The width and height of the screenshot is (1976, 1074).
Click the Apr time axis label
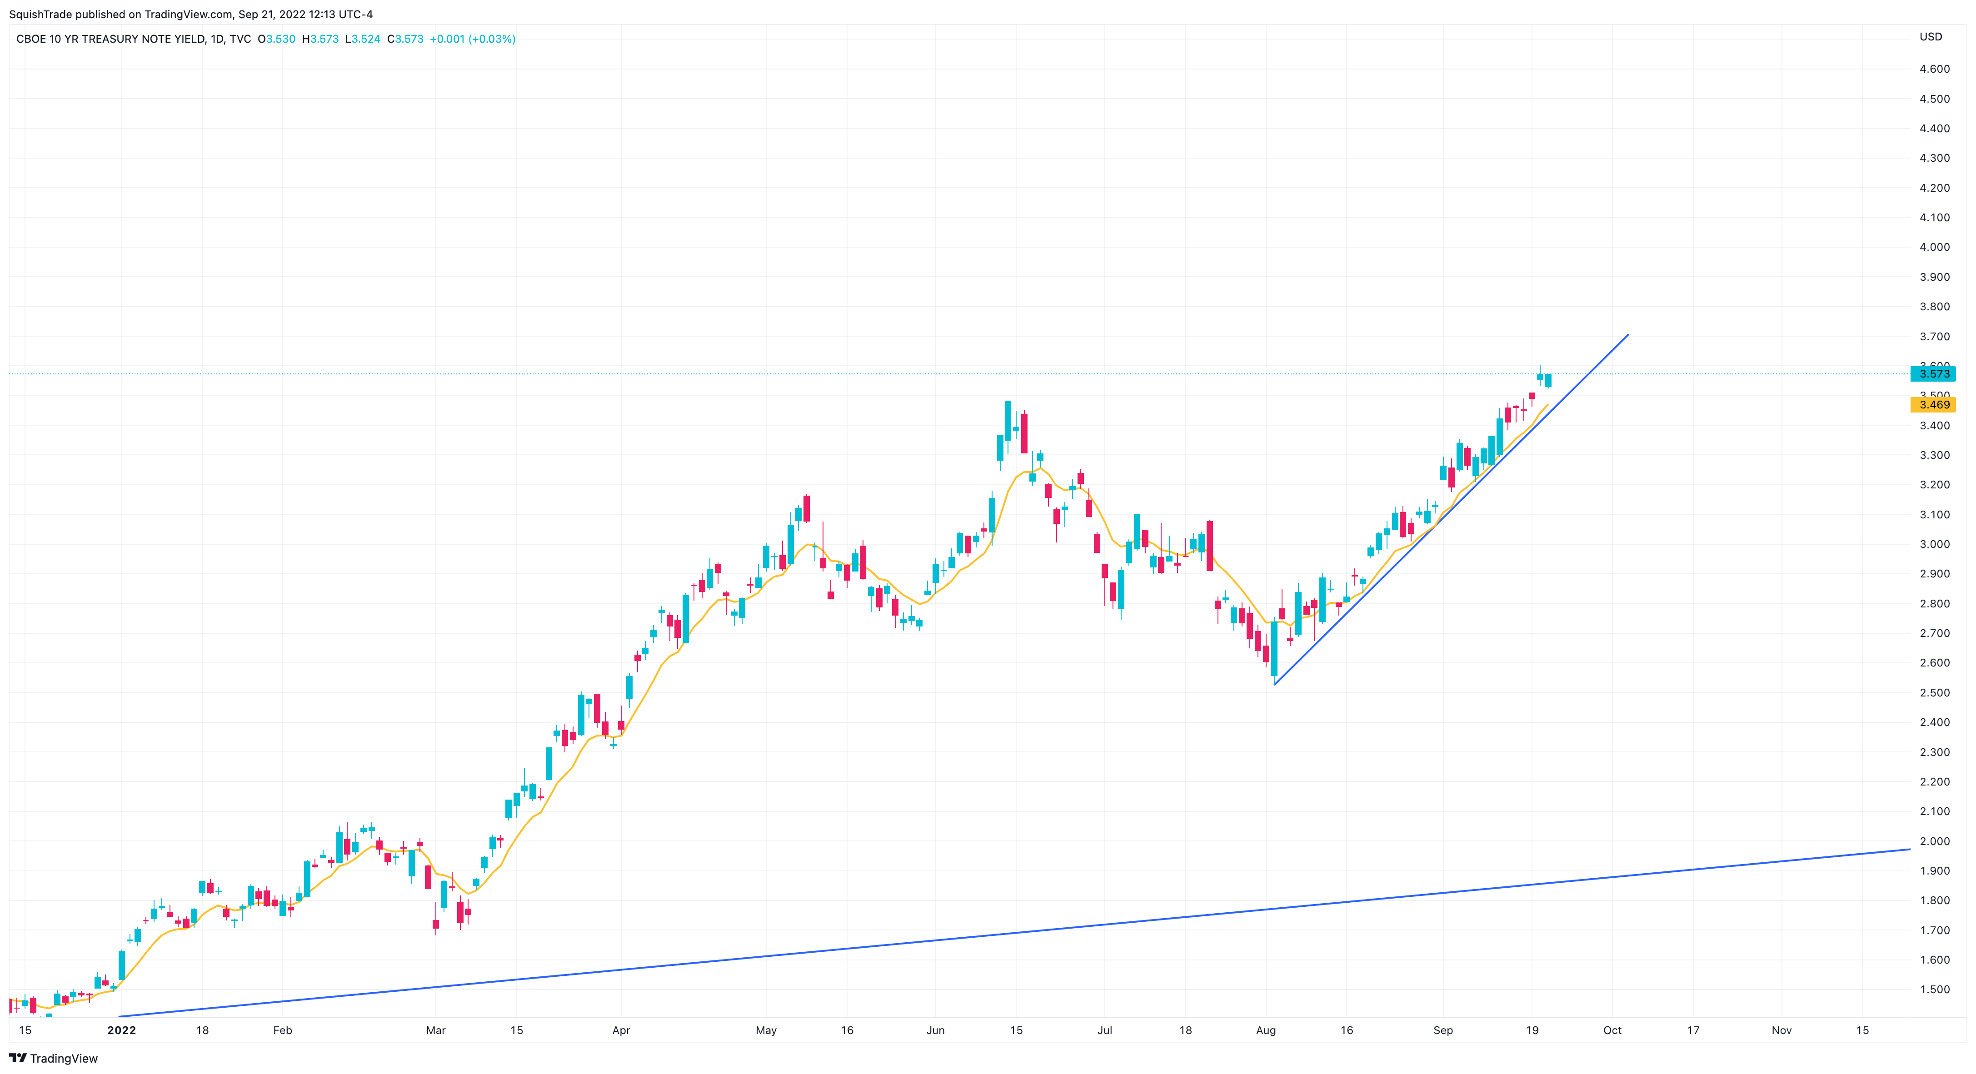[x=621, y=1030]
